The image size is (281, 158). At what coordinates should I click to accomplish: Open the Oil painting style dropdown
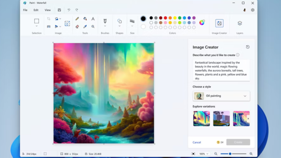(221, 96)
